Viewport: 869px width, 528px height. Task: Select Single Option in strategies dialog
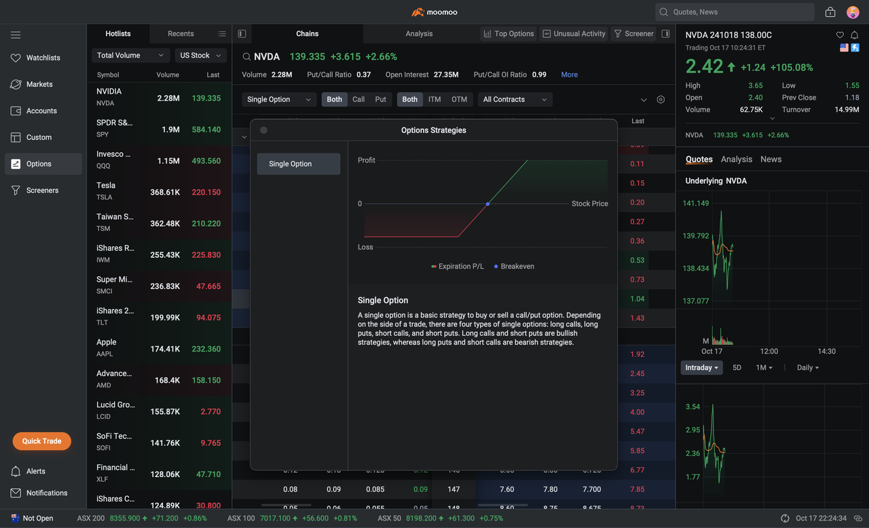[299, 164]
